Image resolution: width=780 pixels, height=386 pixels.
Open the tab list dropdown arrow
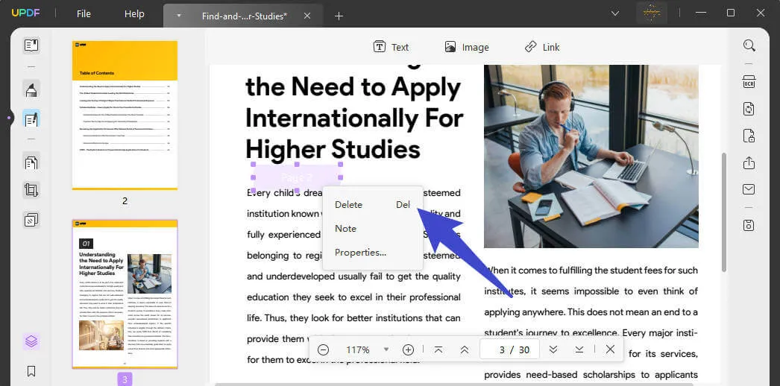[x=179, y=16]
